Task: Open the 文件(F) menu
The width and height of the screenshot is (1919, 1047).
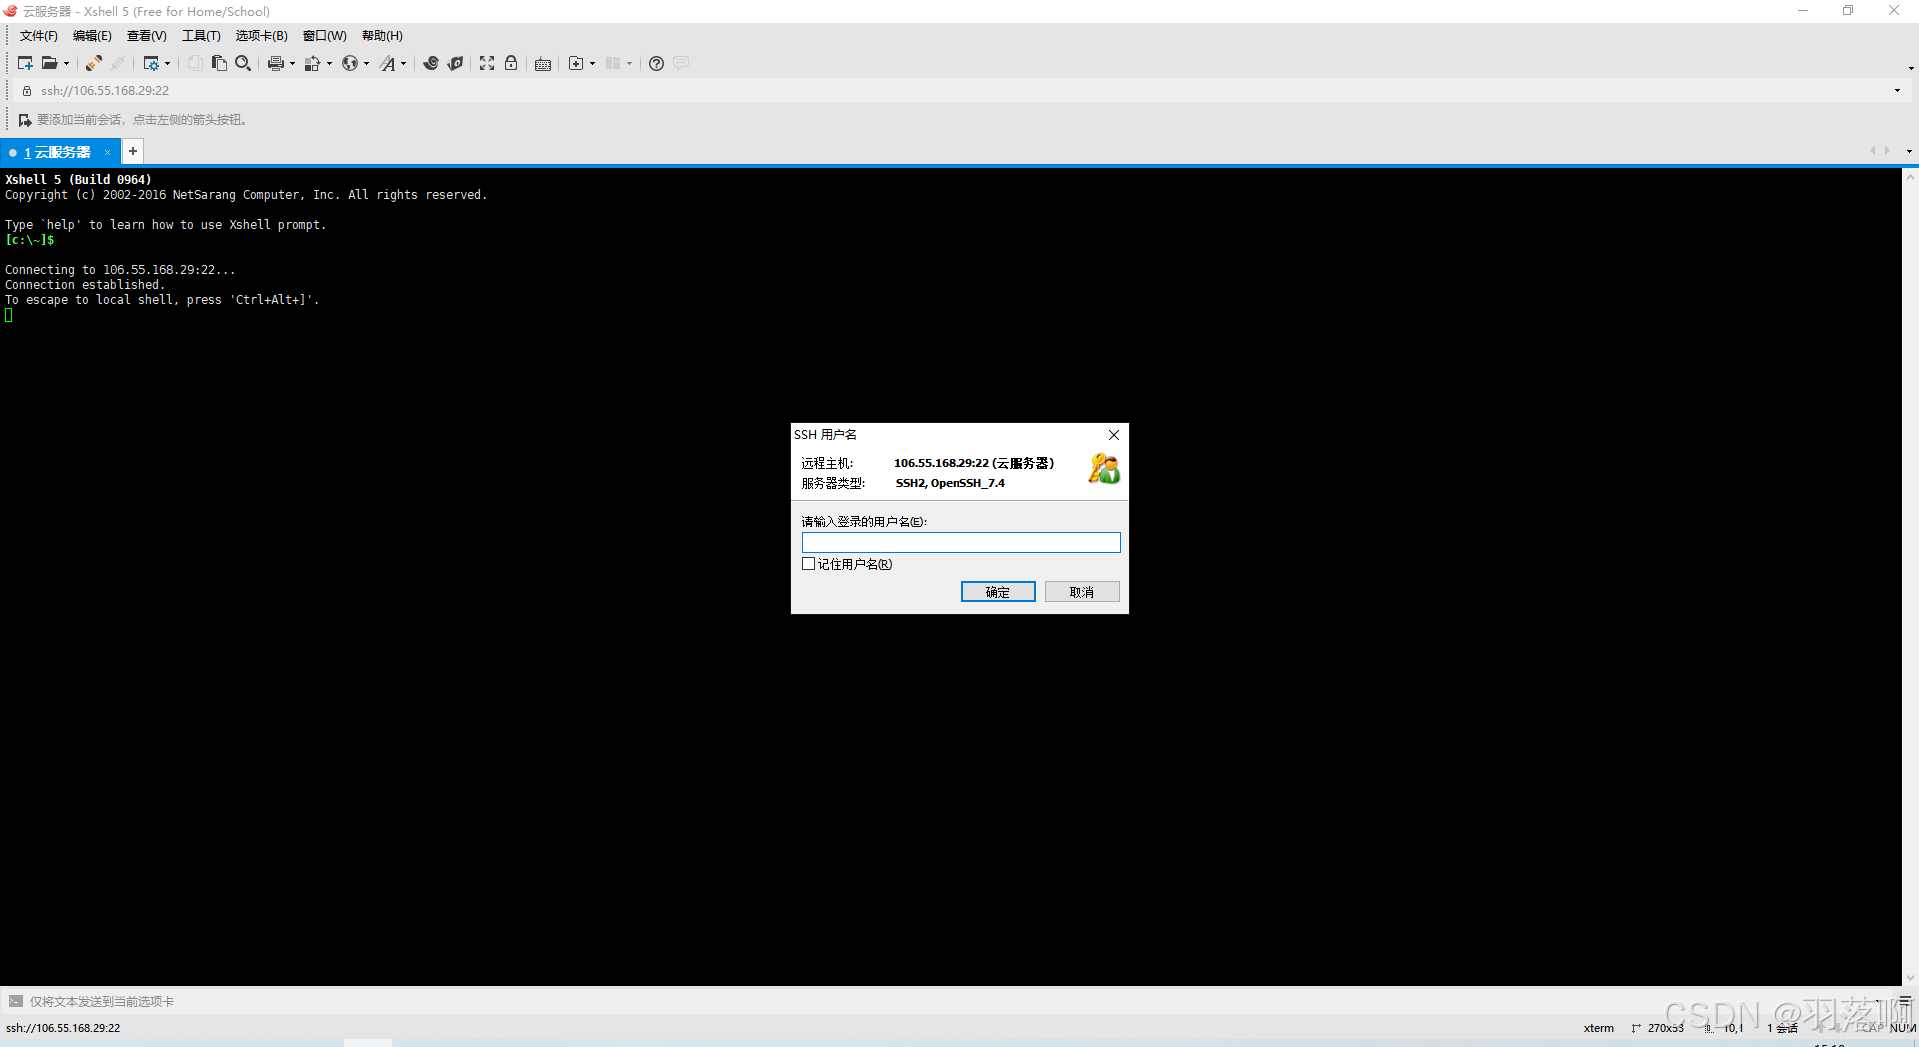Action: [38, 36]
